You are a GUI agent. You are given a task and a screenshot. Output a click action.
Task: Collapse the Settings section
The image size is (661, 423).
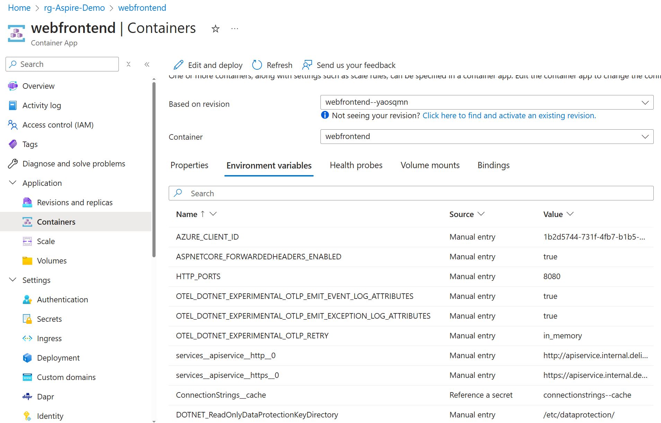(12, 280)
